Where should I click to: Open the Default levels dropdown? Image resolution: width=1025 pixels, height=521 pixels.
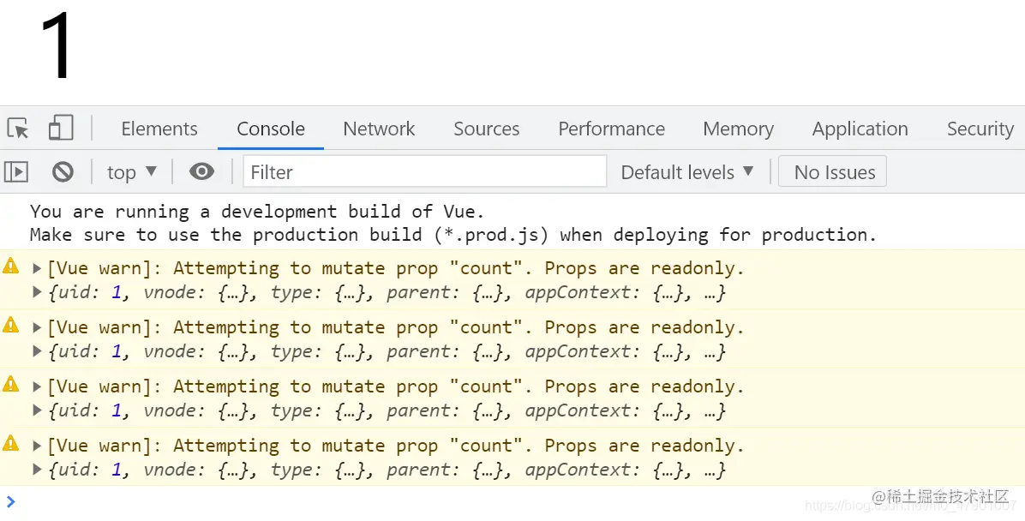tap(686, 172)
